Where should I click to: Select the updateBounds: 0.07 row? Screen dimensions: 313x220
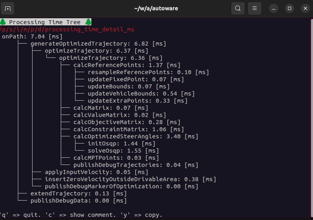(129, 86)
